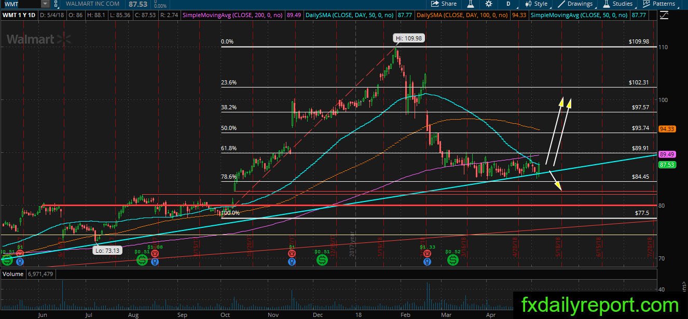
Task: Click the $93.74 Fibonacci price label
Action: coord(640,128)
